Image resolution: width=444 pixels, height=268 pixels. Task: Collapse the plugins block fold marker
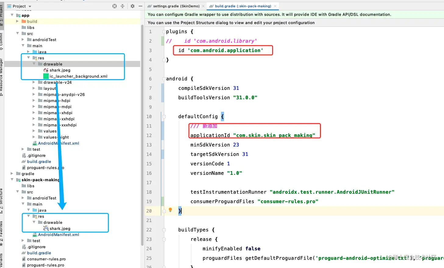tap(164, 32)
